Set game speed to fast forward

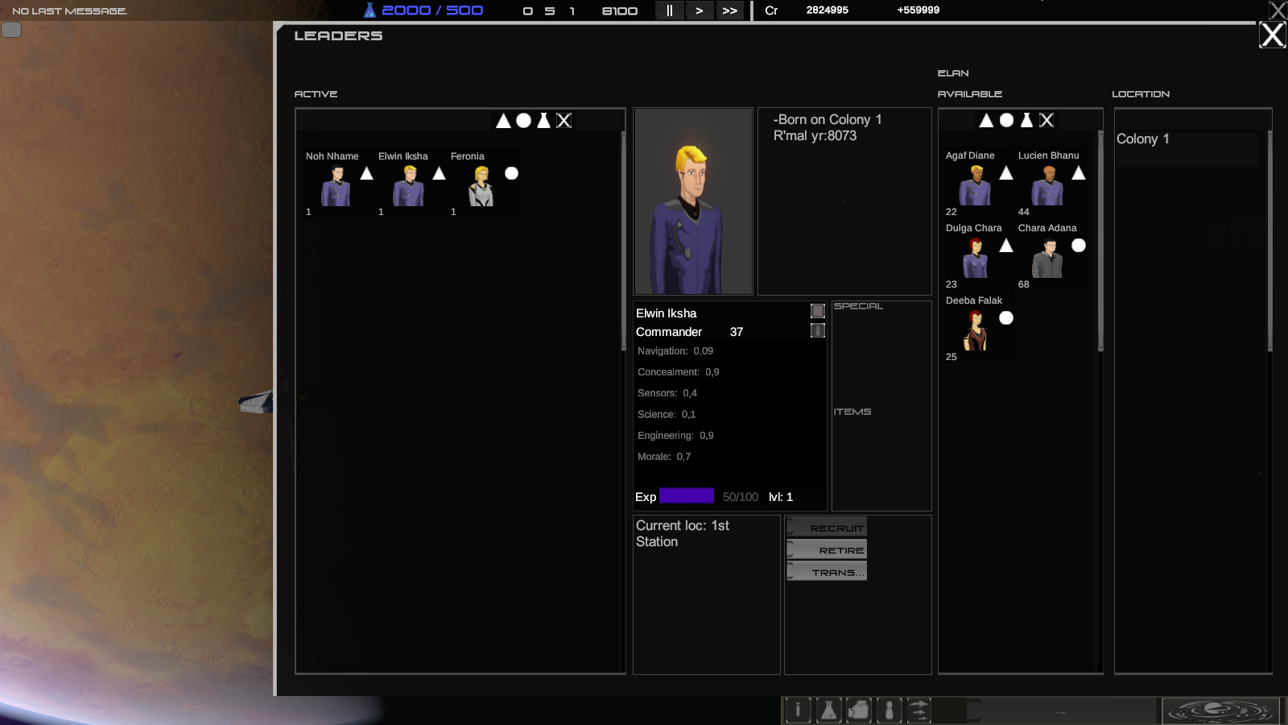pos(729,10)
